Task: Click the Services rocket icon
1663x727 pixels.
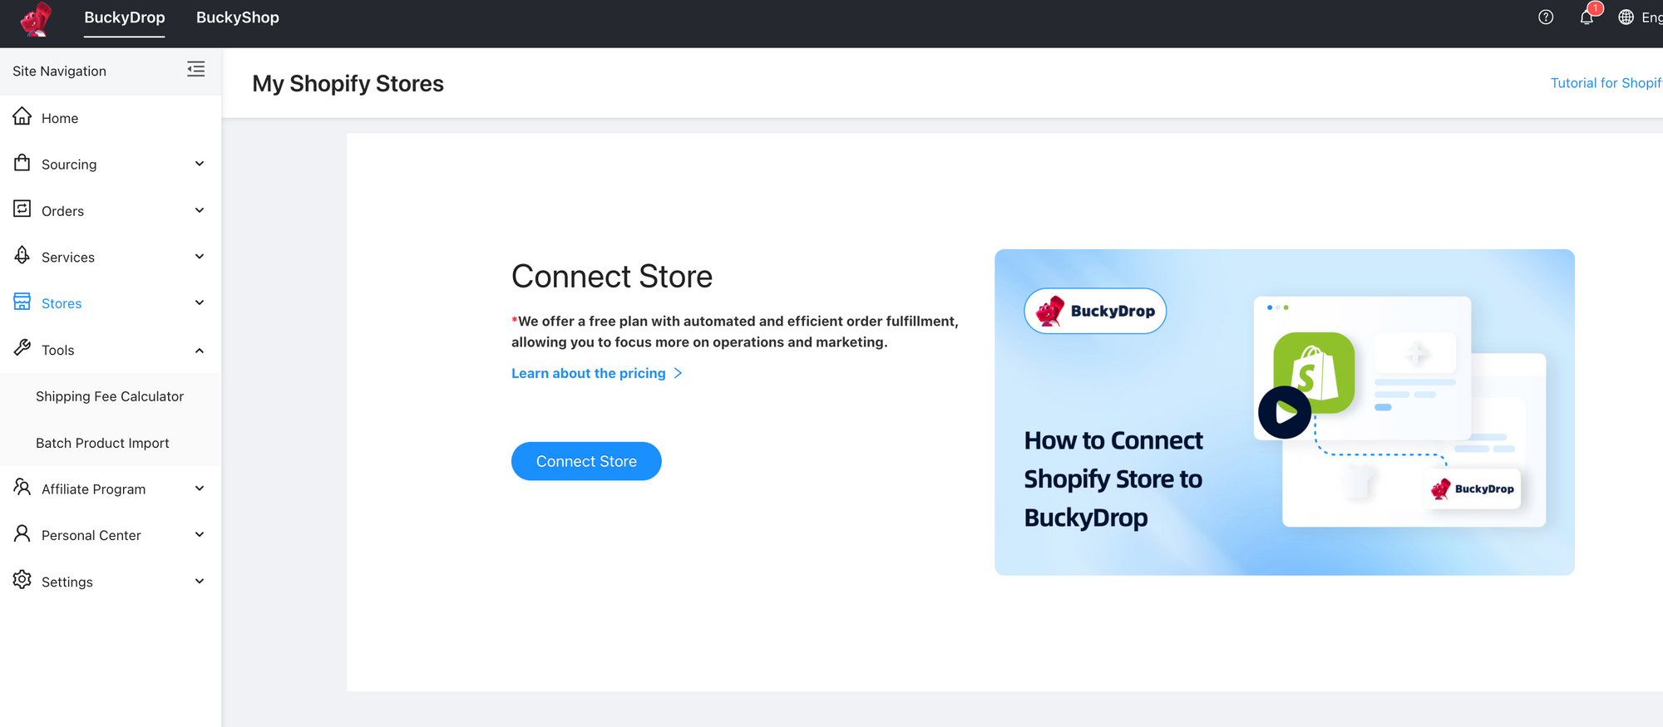Action: 22,255
